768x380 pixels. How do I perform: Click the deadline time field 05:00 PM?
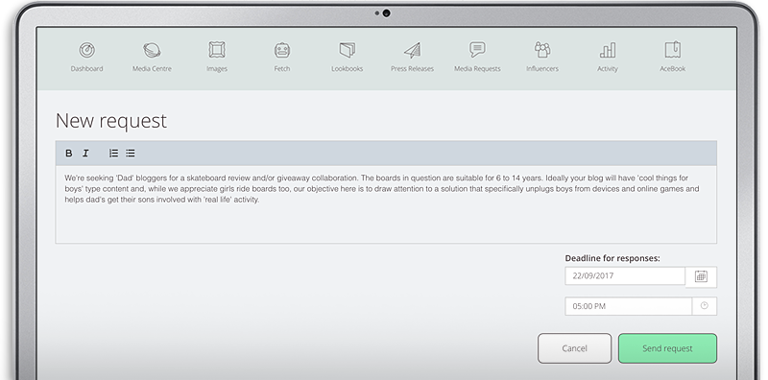tap(629, 306)
